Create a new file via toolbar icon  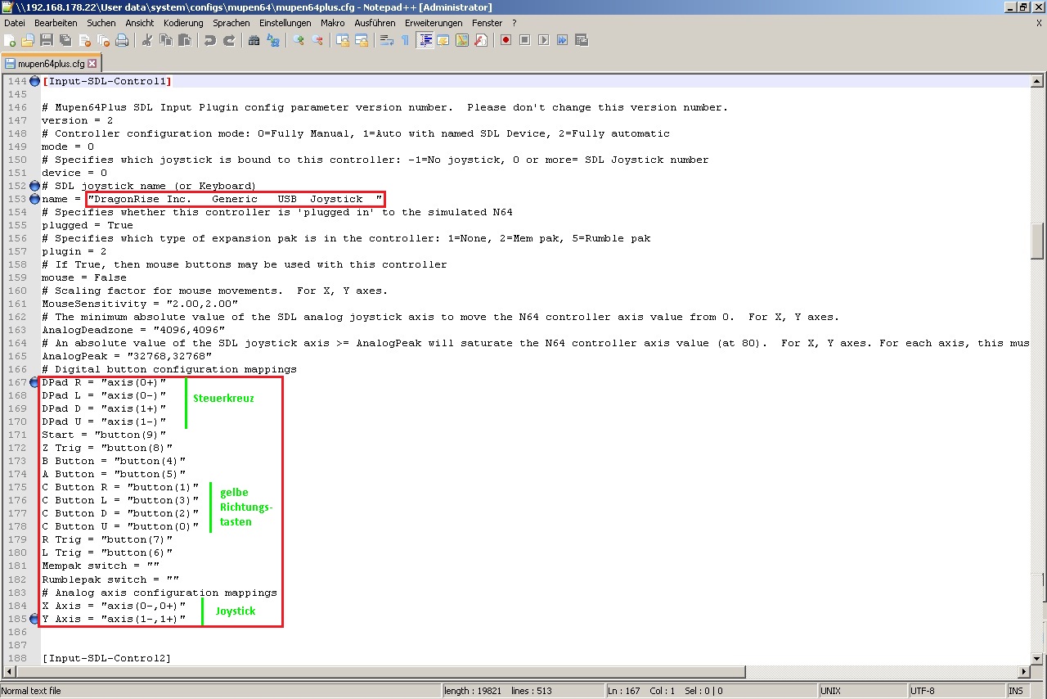[11, 40]
